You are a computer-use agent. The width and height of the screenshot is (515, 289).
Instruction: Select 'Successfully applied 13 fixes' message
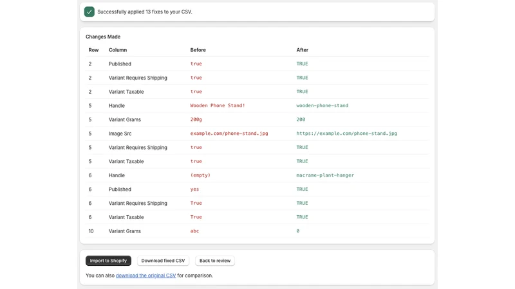(x=145, y=12)
